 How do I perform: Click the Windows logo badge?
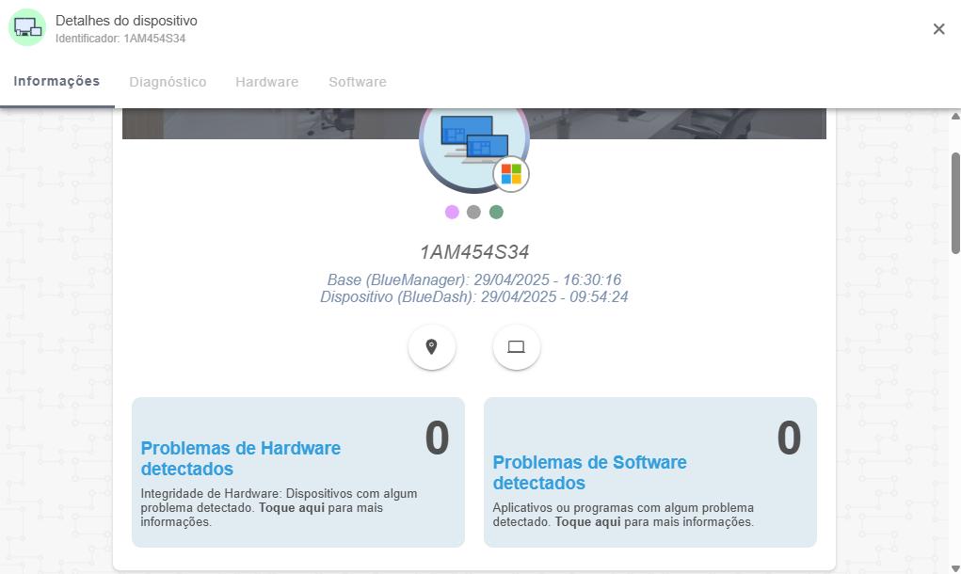(x=511, y=174)
